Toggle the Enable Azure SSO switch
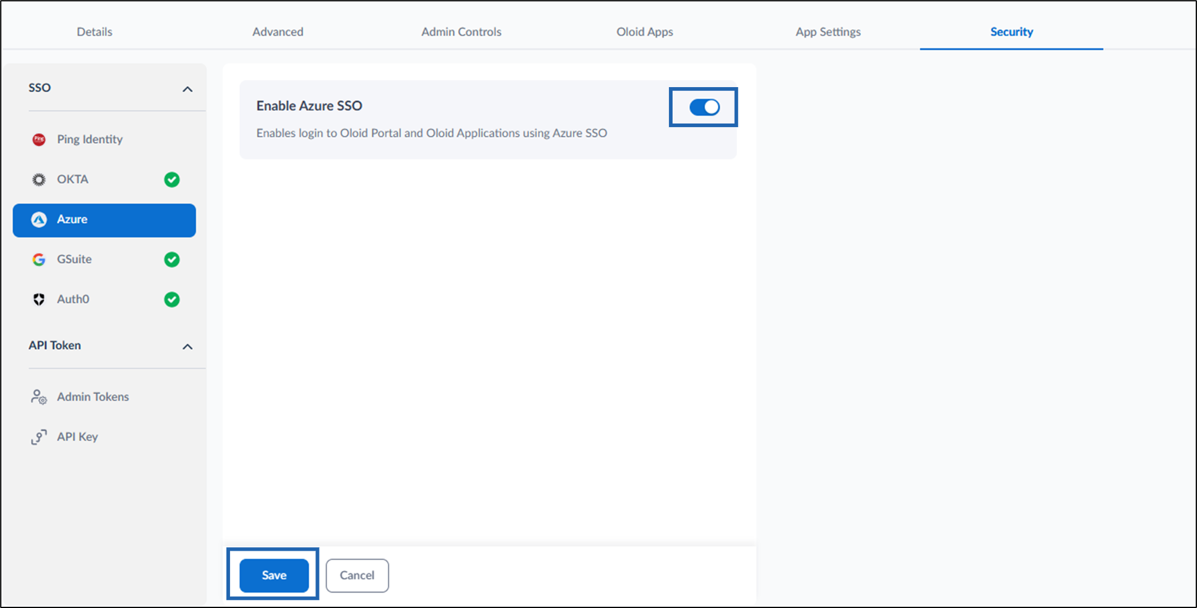Viewport: 1197px width, 608px height. click(704, 107)
